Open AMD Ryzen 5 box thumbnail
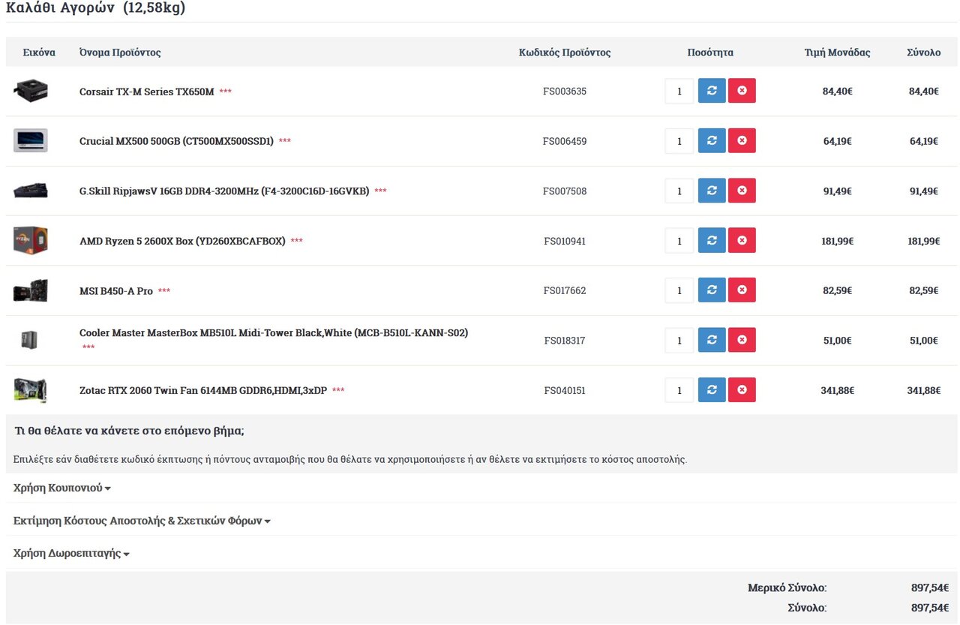The width and height of the screenshot is (960, 625). pyautogui.click(x=31, y=240)
